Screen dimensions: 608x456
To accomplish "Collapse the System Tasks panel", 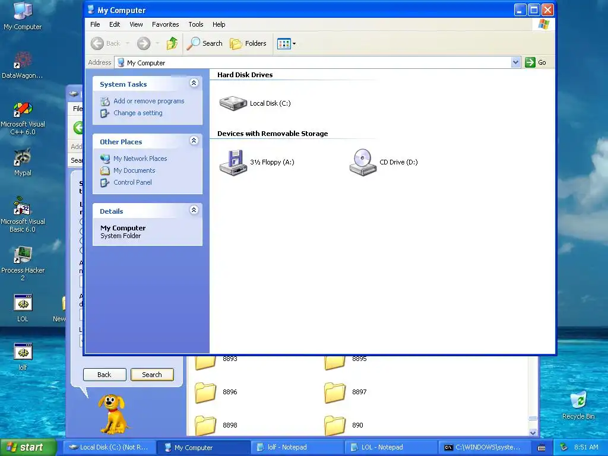I will 194,83.
